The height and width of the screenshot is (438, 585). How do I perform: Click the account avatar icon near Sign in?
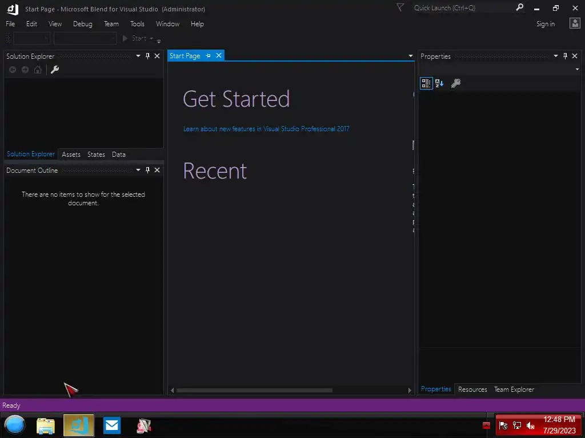[x=575, y=23]
